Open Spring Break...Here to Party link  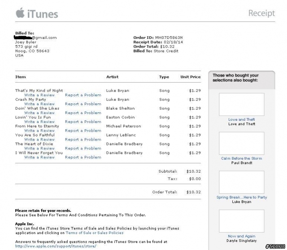[242, 197]
